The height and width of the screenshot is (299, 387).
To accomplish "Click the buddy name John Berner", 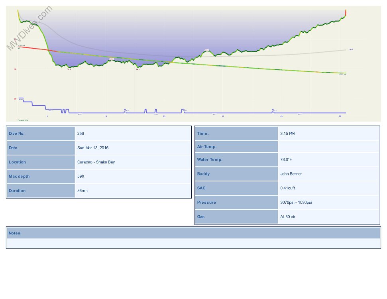I will tap(291, 174).
